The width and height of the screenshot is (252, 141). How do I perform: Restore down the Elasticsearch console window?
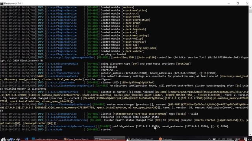tap(238, 4)
